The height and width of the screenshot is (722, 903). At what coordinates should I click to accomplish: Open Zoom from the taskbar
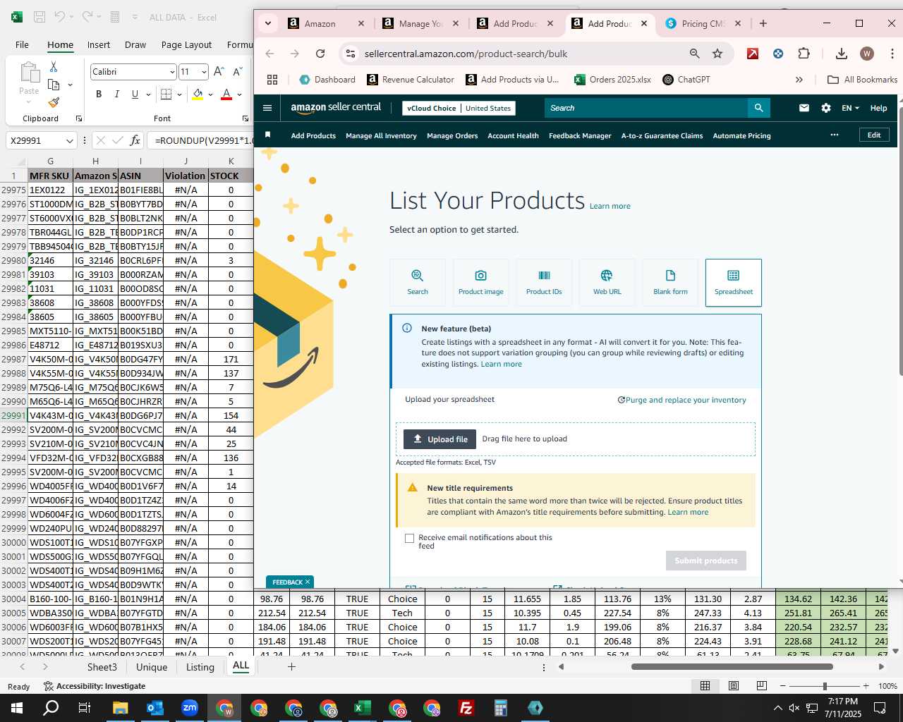tap(190, 708)
